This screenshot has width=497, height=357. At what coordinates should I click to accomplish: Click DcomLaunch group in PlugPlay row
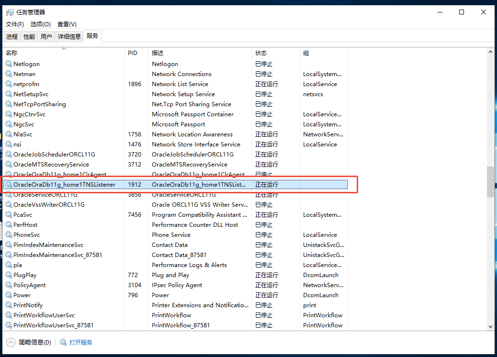321,275
